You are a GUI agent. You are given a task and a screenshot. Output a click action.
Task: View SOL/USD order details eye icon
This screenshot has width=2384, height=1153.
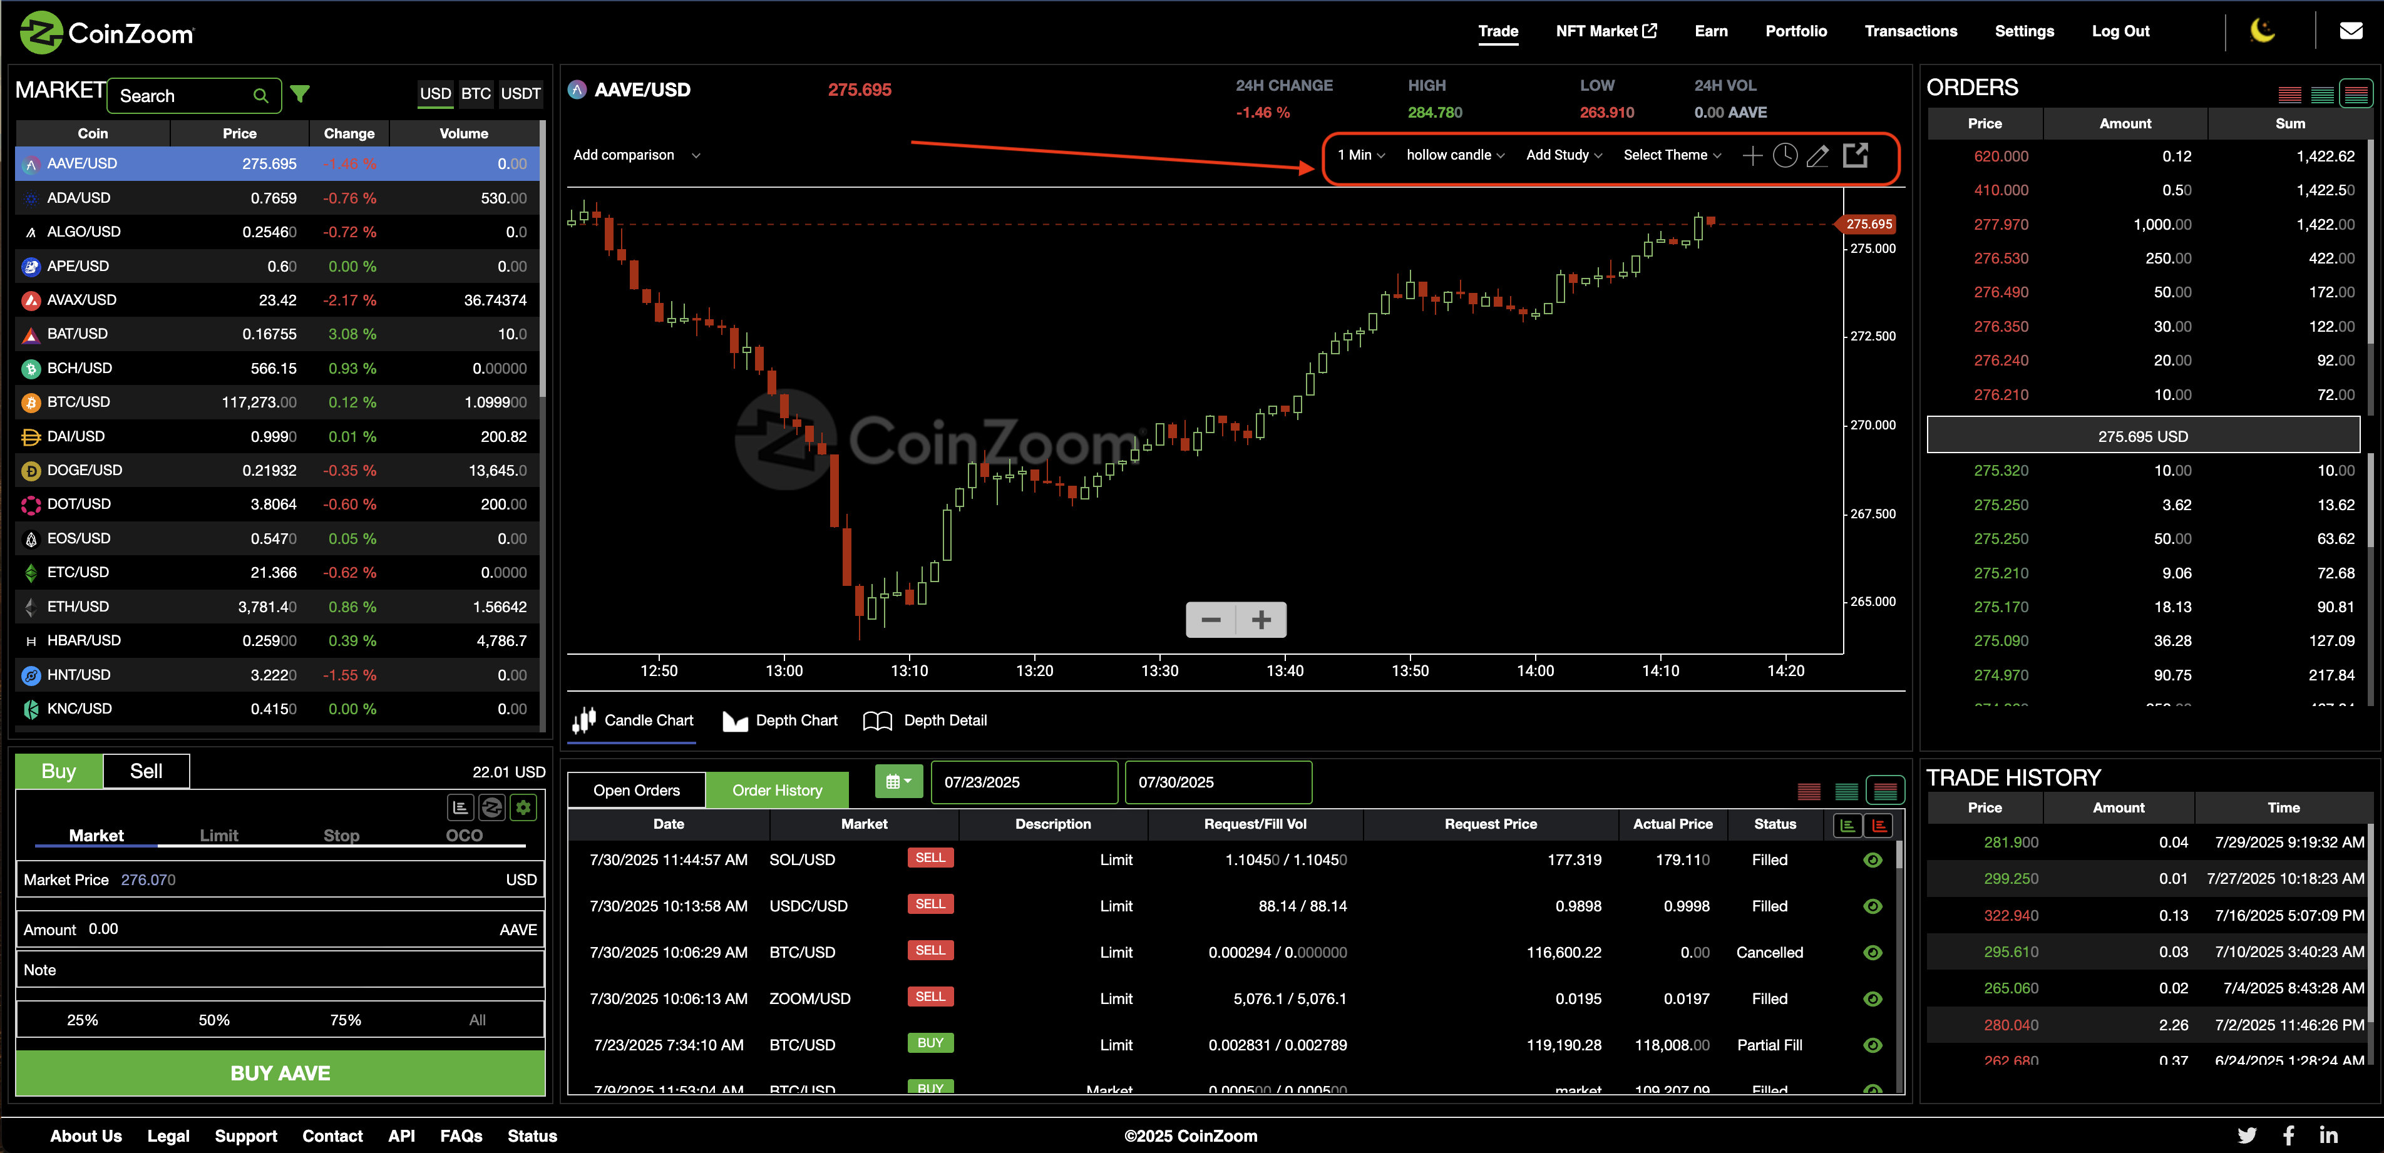[1873, 859]
